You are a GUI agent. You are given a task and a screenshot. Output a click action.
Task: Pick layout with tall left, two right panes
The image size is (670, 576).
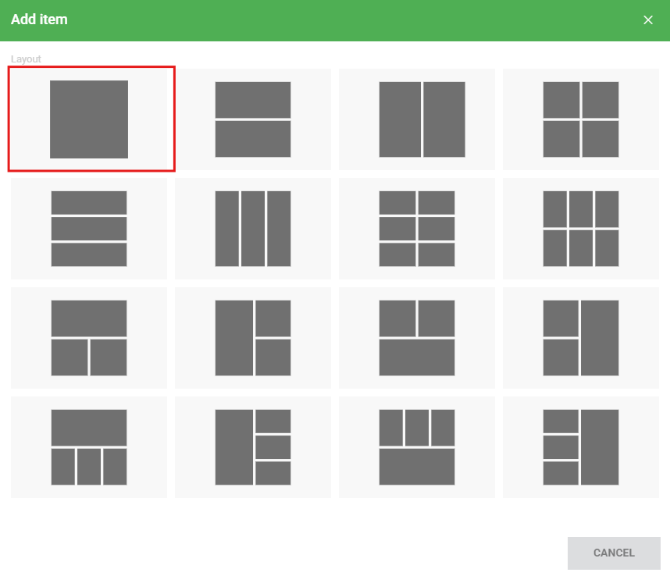tap(253, 338)
